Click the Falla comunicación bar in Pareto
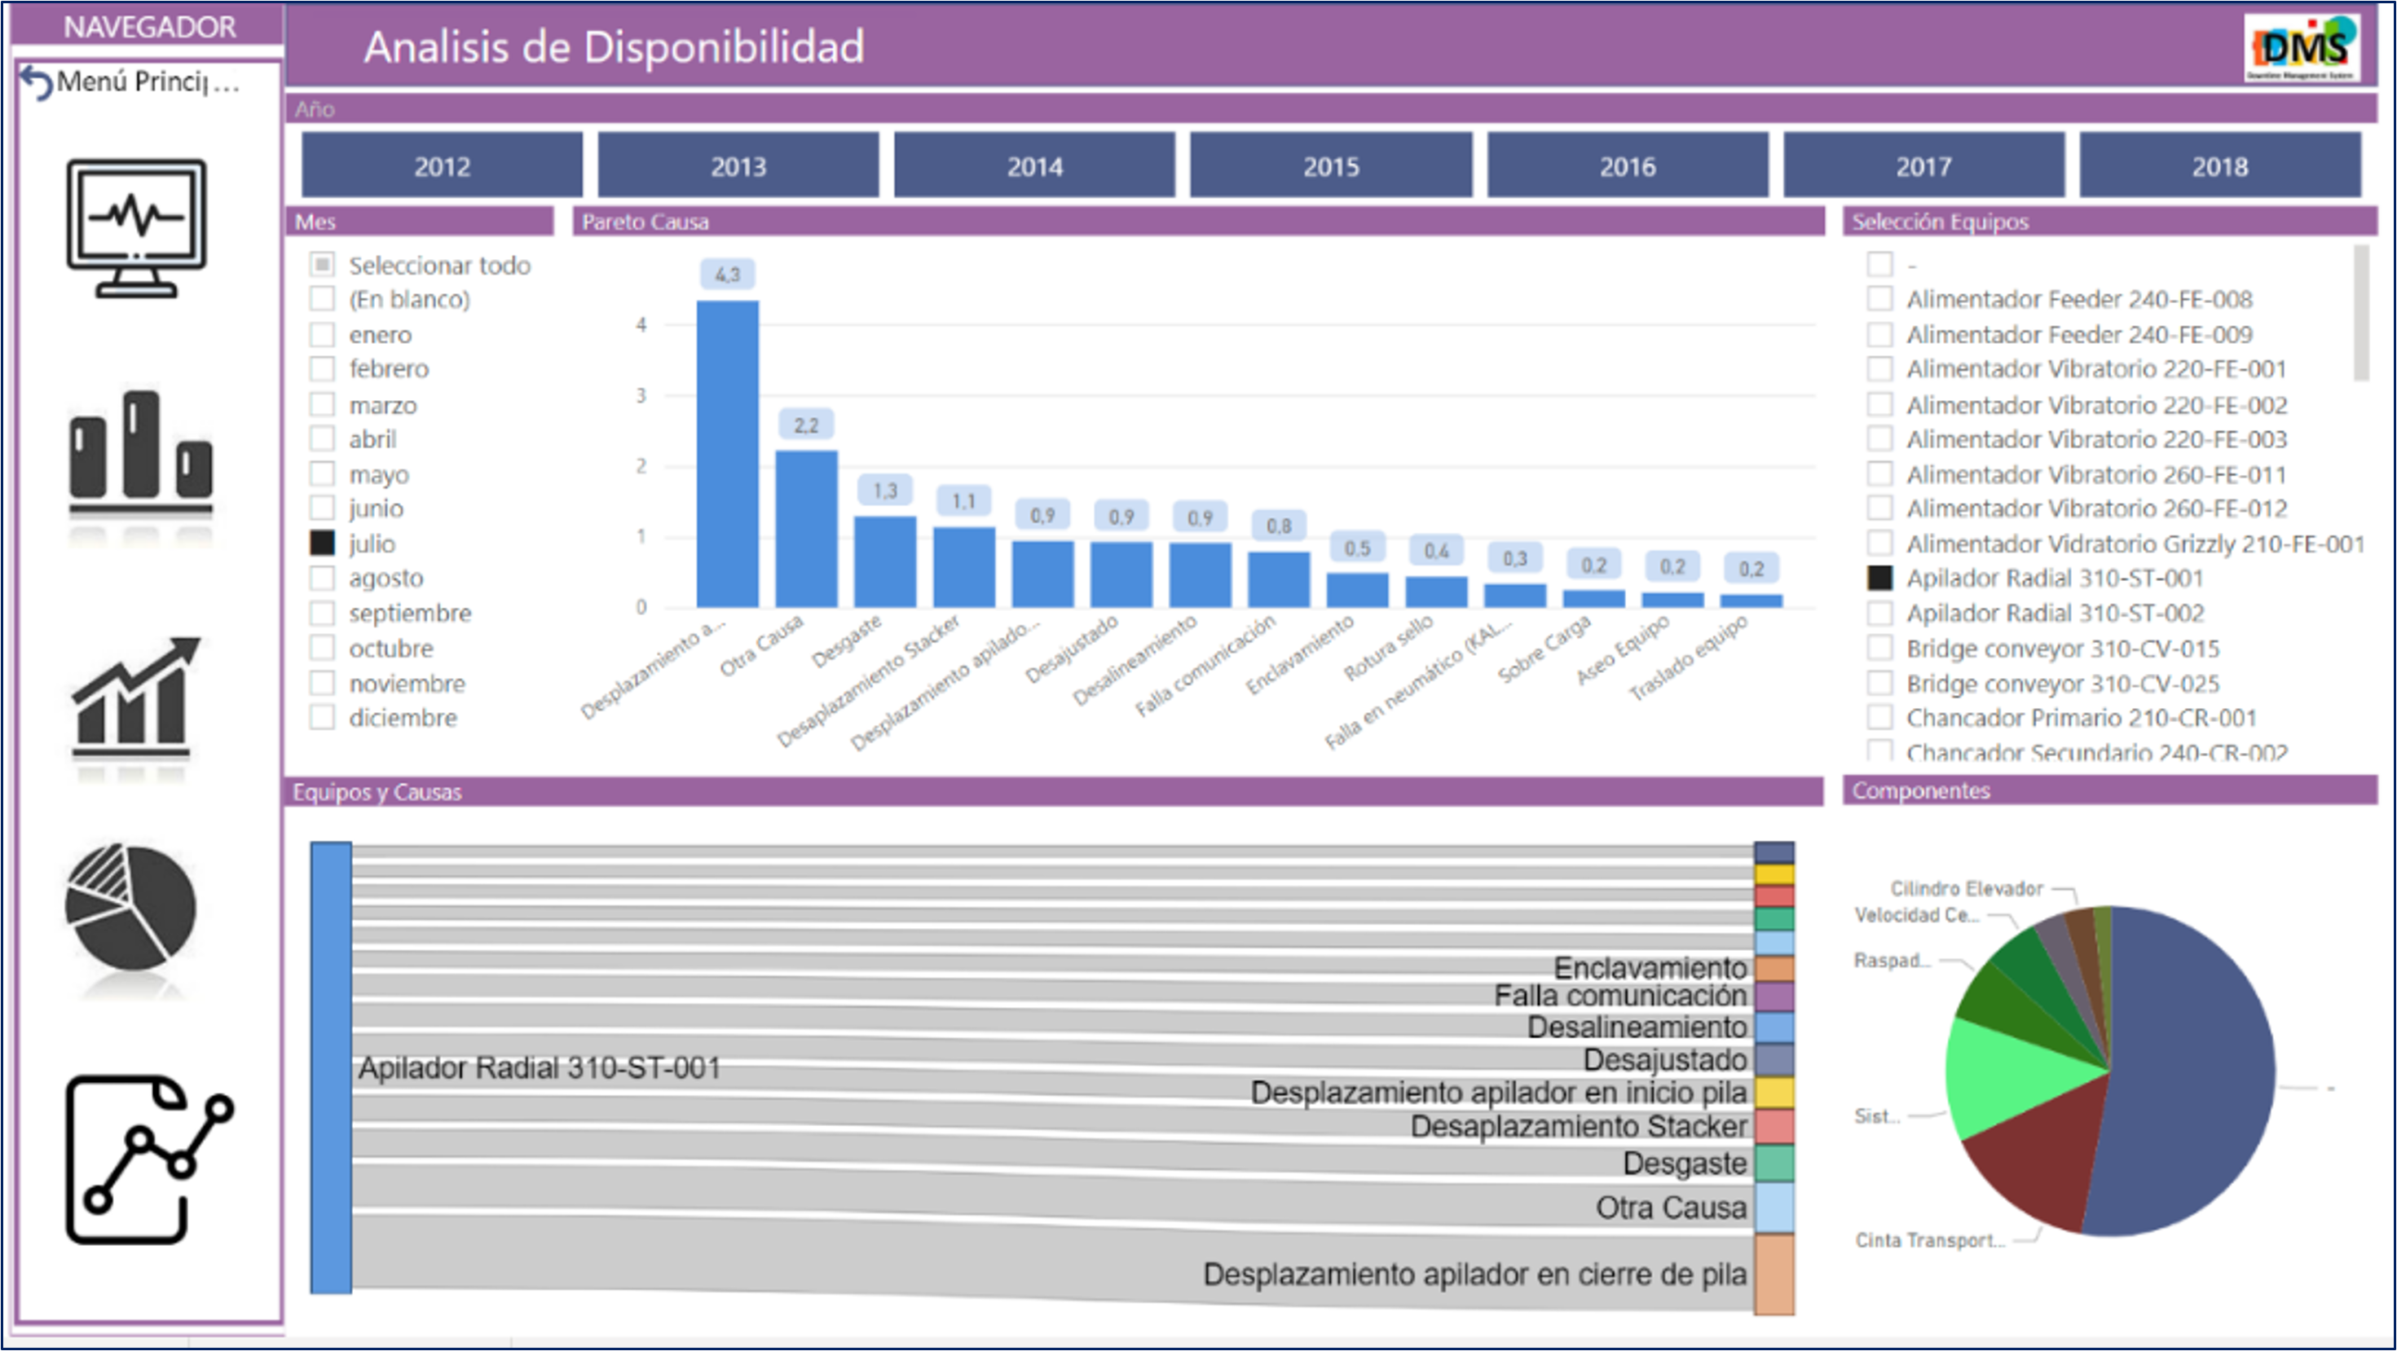The height and width of the screenshot is (1351, 2397). click(x=1279, y=579)
